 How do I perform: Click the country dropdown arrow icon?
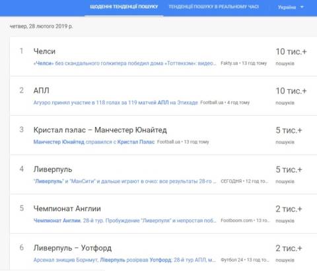(x=302, y=7)
